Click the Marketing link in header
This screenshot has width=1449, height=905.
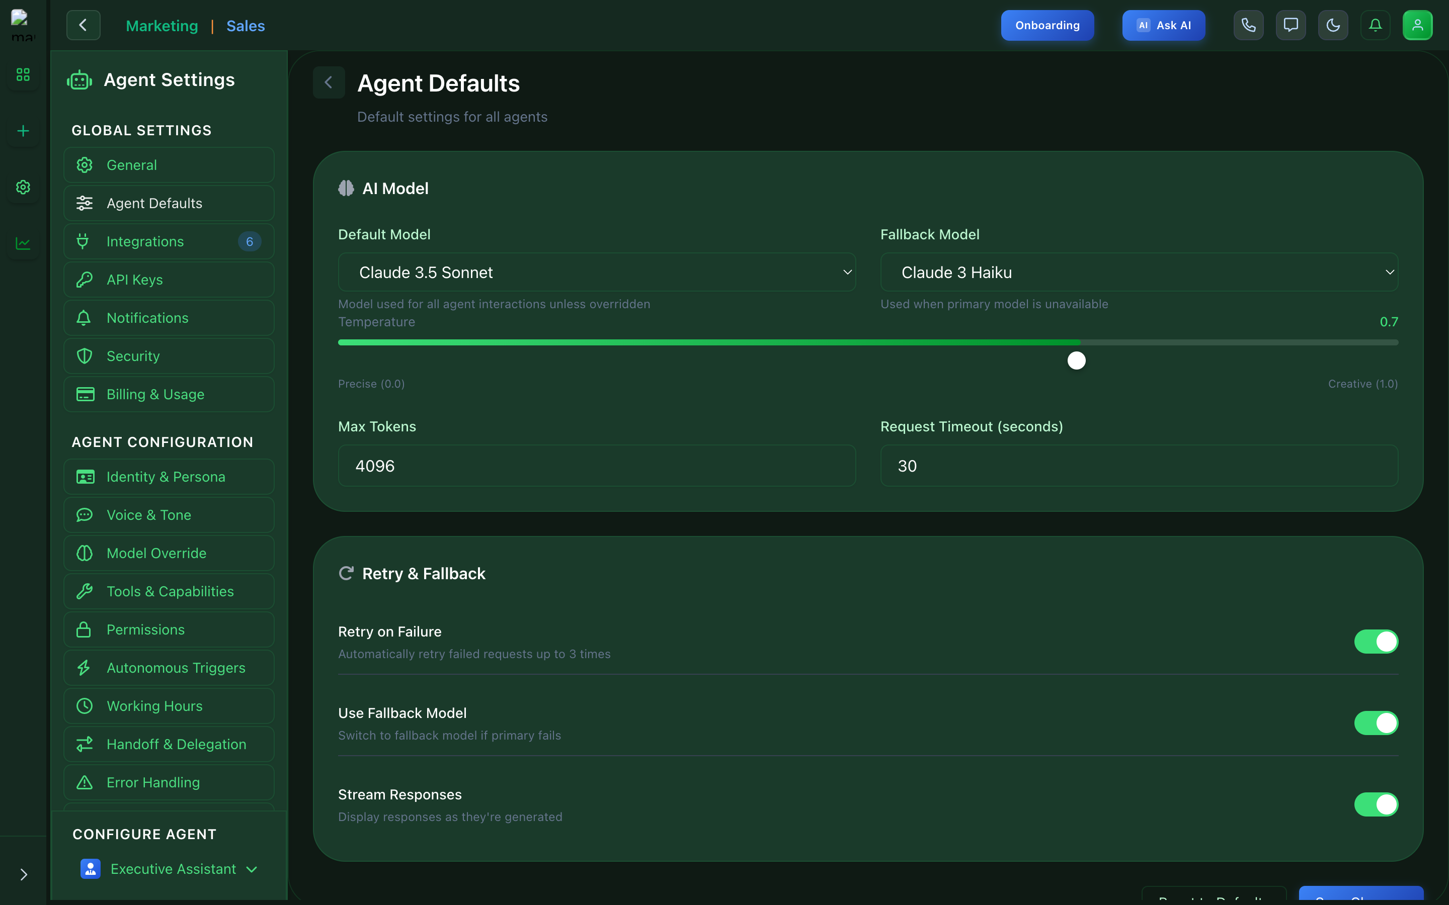162,26
